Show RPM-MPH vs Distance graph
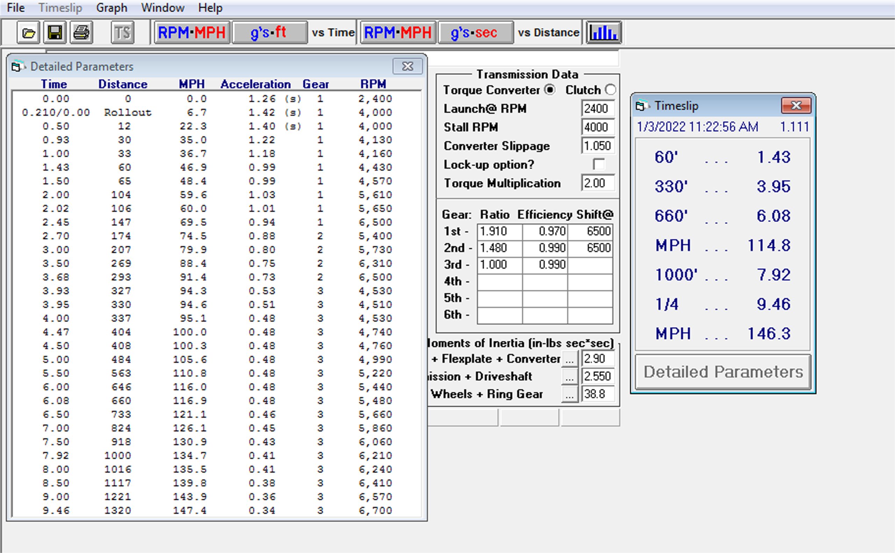 pyautogui.click(x=398, y=33)
